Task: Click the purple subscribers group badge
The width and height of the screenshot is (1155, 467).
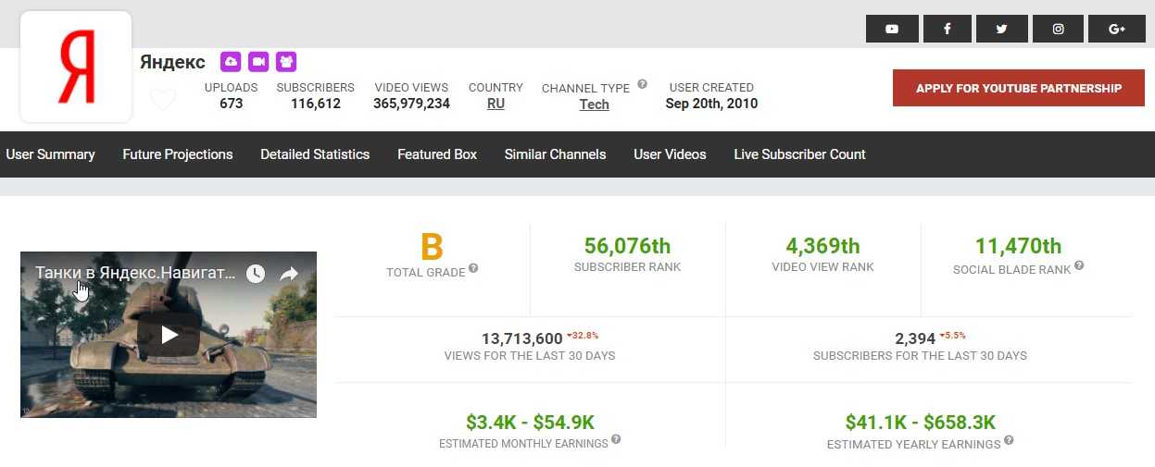Action: [286, 62]
